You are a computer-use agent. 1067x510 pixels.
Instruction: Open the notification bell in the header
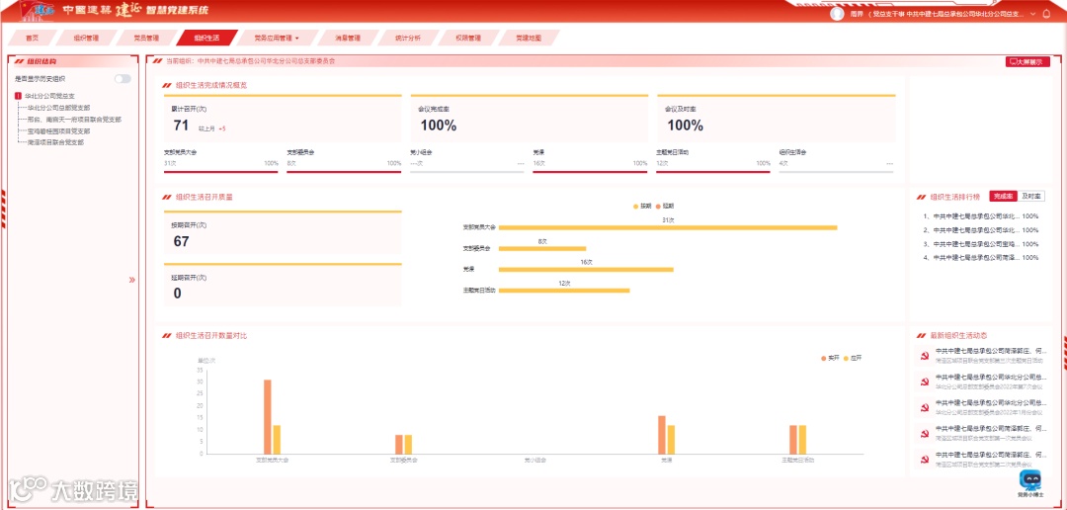[1046, 14]
